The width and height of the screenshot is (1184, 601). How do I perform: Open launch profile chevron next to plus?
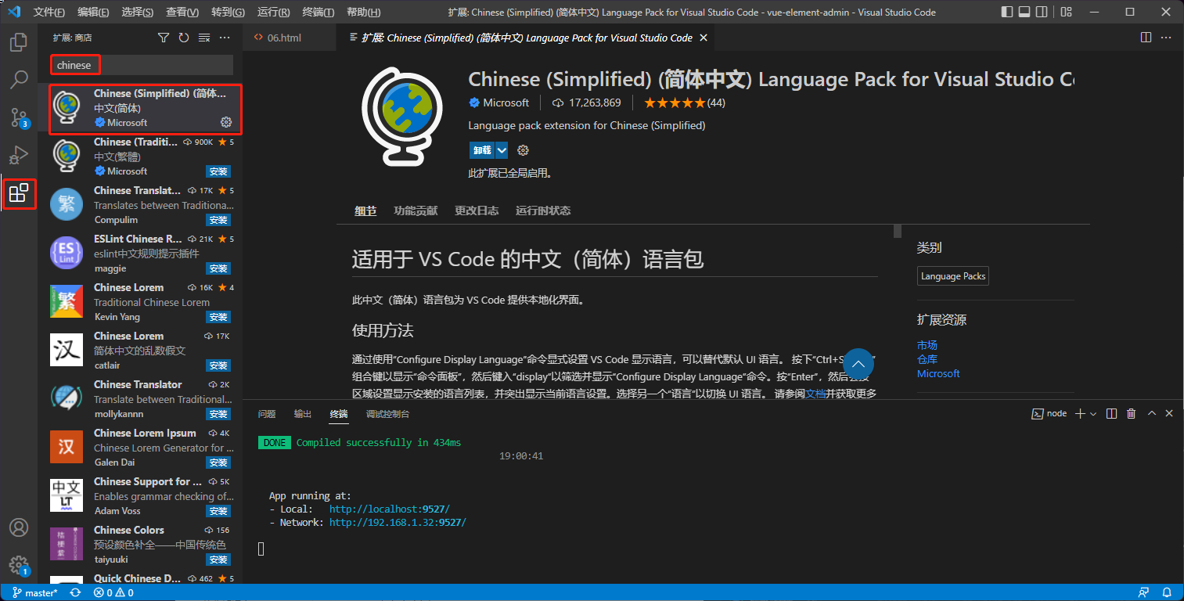pyautogui.click(x=1093, y=413)
